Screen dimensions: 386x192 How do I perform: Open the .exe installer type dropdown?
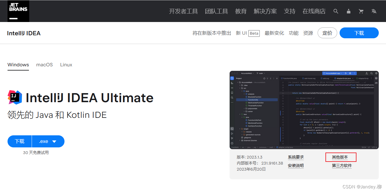pyautogui.click(x=48, y=141)
